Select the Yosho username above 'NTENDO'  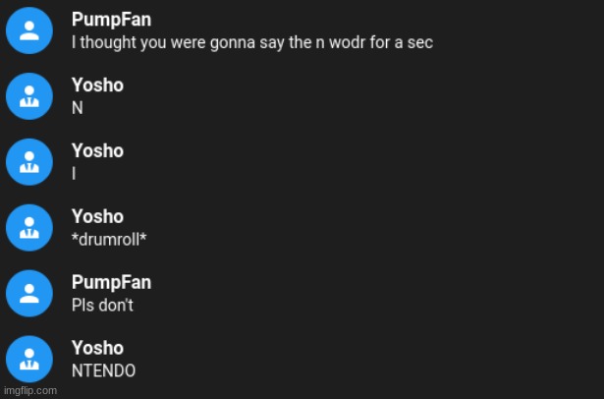click(97, 348)
